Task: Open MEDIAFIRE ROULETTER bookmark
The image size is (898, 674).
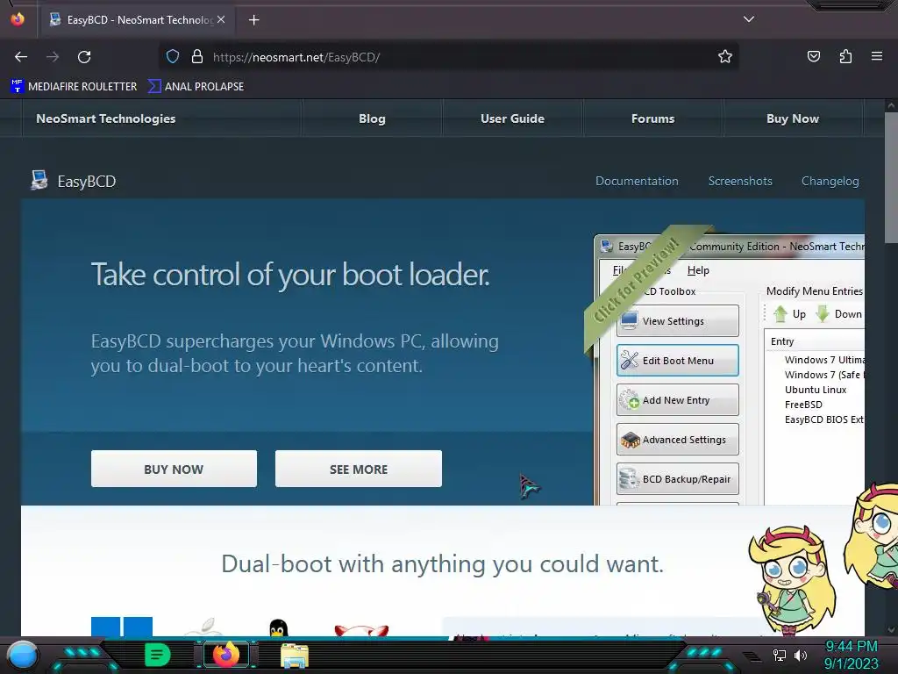Action: tap(74, 87)
